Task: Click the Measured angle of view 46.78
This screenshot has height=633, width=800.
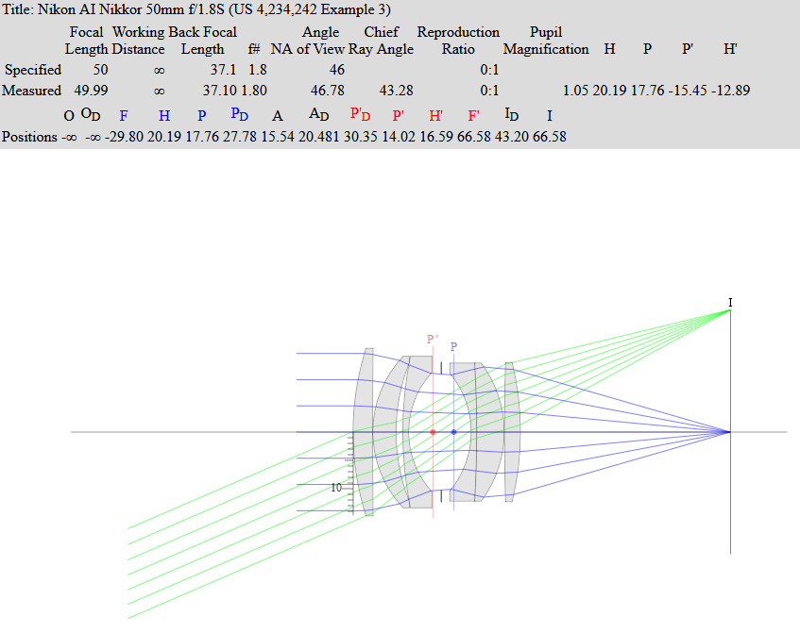Action: coord(328,91)
